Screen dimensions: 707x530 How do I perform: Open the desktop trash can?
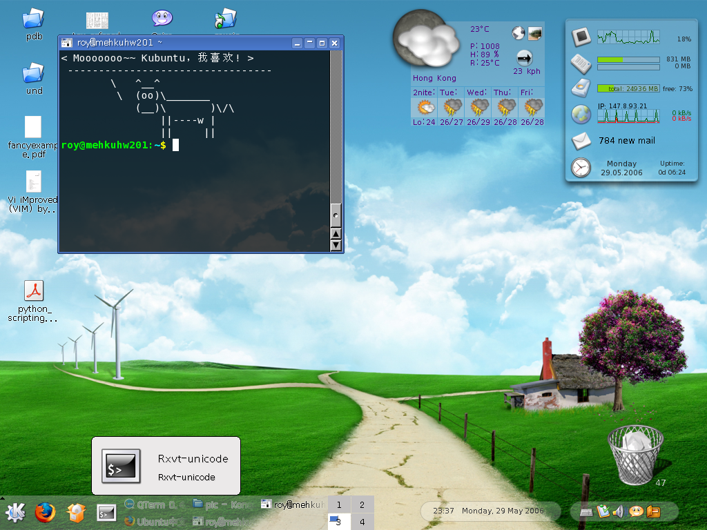tap(636, 454)
